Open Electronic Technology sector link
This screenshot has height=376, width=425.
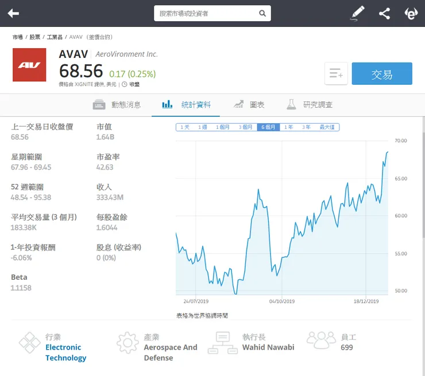click(66, 353)
